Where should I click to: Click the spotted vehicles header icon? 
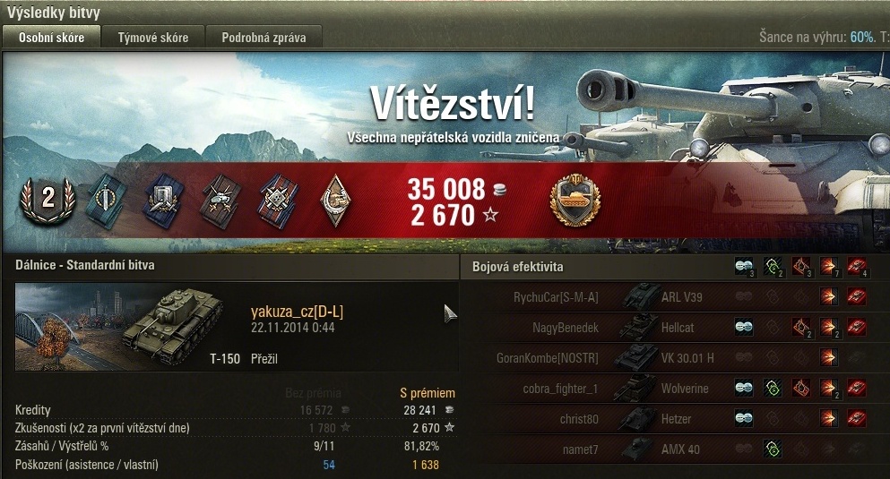click(x=744, y=266)
